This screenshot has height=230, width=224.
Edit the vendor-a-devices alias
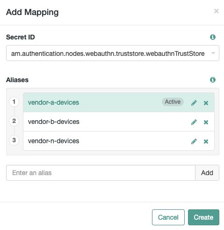click(194, 103)
